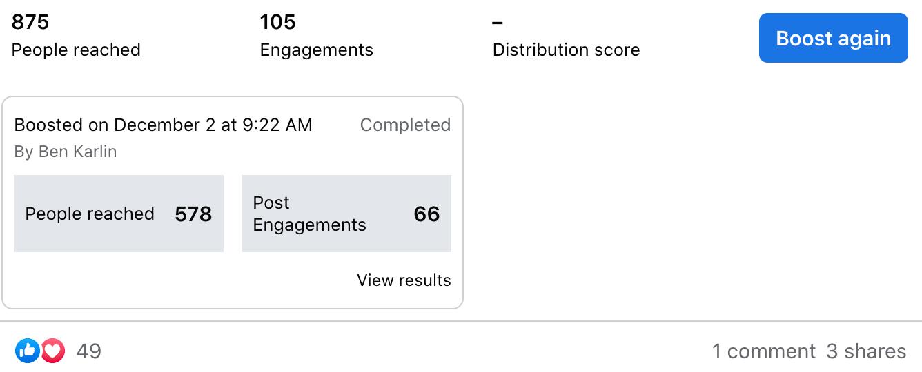Viewport: 922px width, 372px height.
Task: Click the blue thumbs-up Like reaction icon
Action: click(x=27, y=351)
